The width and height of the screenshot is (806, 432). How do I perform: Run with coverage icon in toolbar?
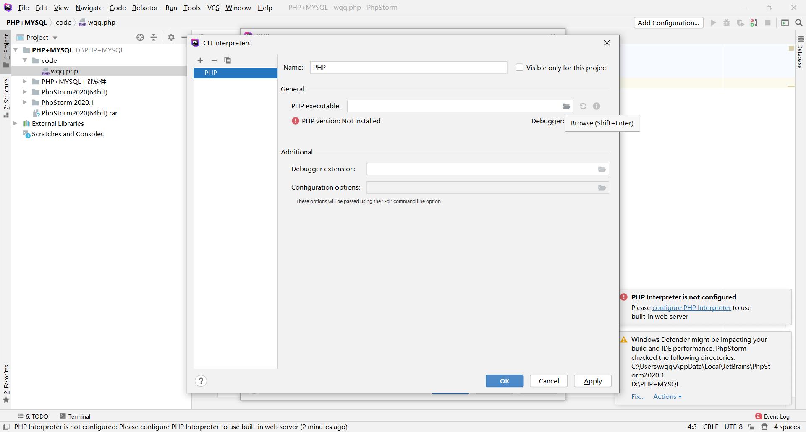click(741, 23)
